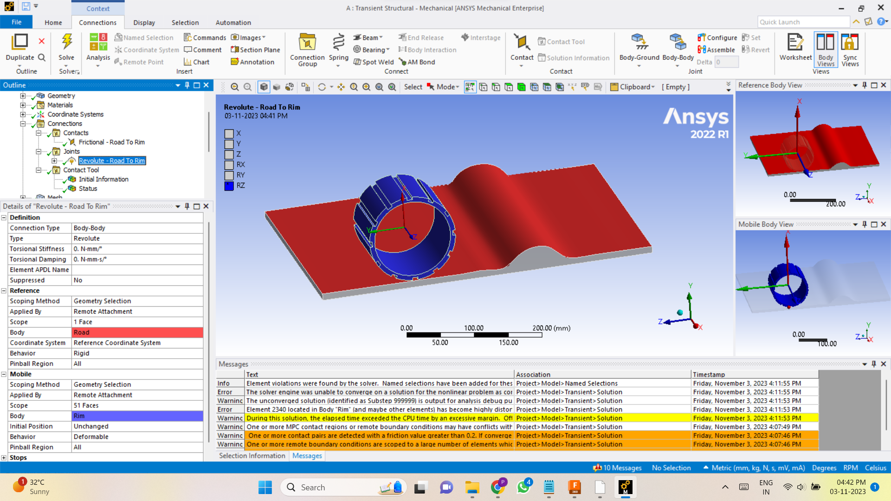This screenshot has height=501, width=891.
Task: Click the Rotate view icon
Action: click(x=322, y=87)
